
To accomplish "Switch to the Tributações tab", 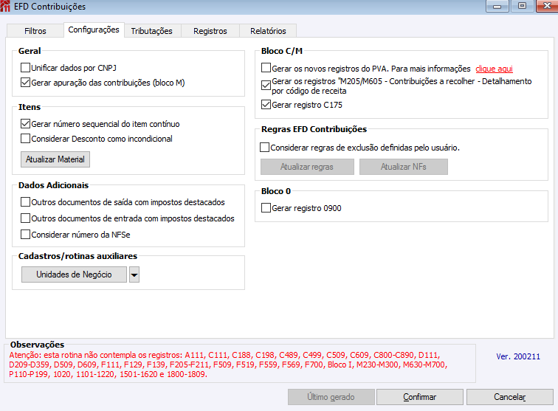I will pos(152,31).
